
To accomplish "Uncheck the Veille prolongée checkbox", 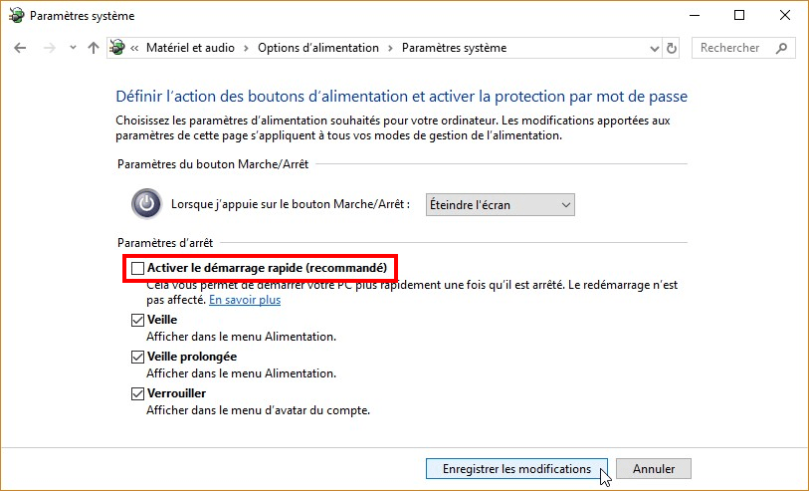I will [x=137, y=357].
